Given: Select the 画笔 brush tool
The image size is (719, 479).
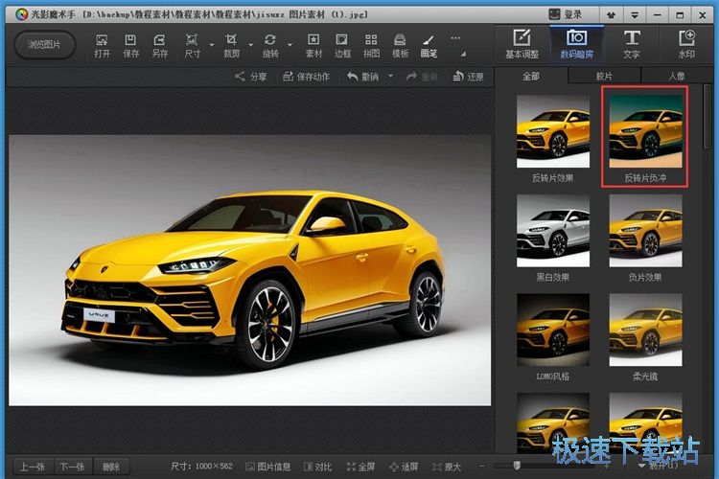Looking at the screenshot, I should pos(429,46).
